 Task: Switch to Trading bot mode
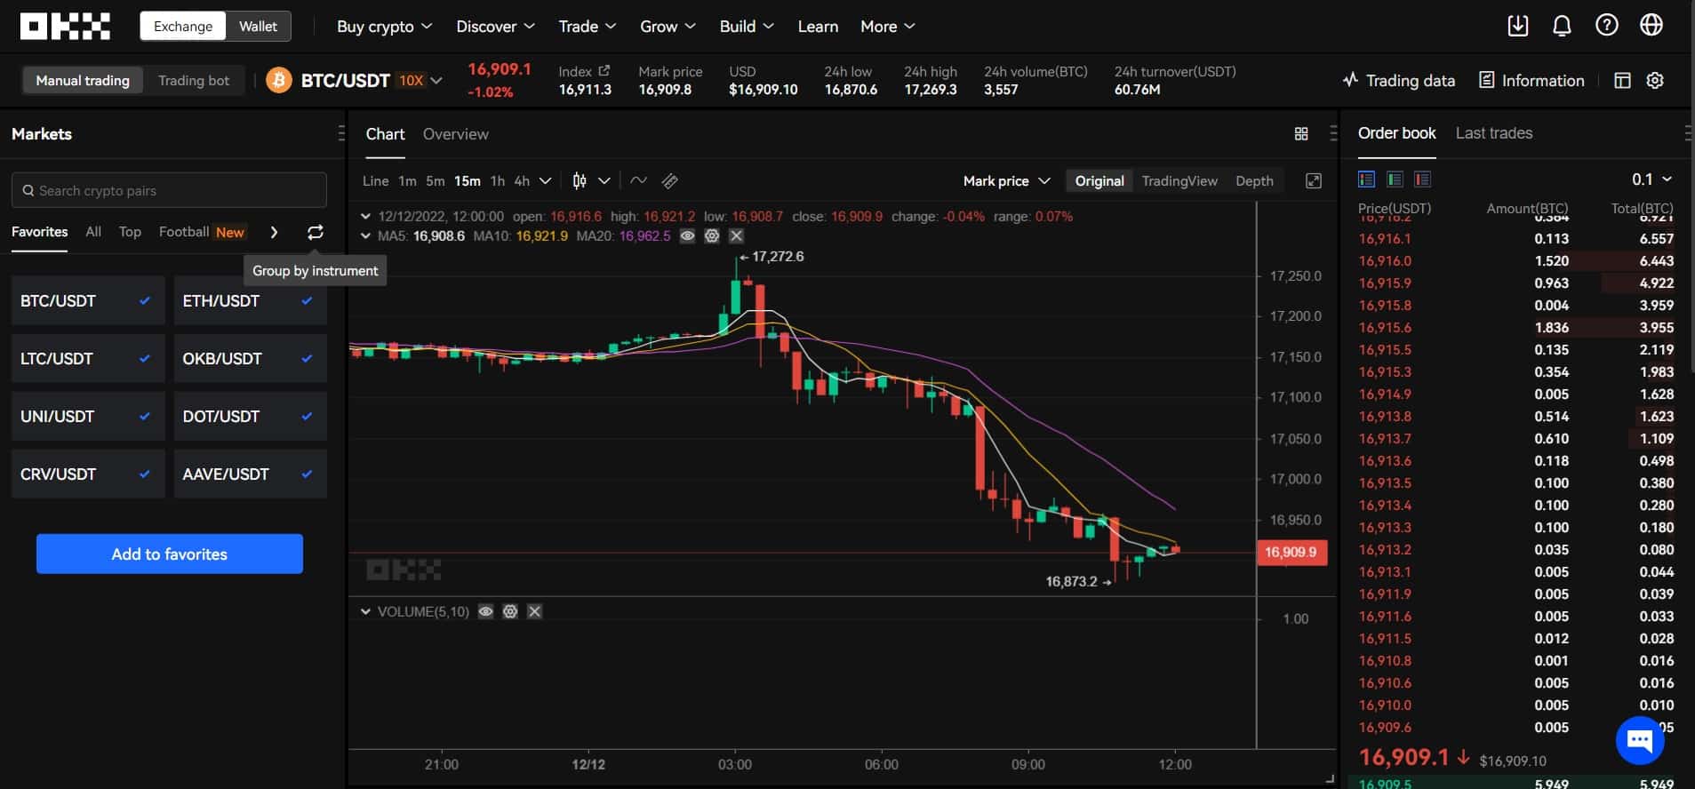(194, 81)
